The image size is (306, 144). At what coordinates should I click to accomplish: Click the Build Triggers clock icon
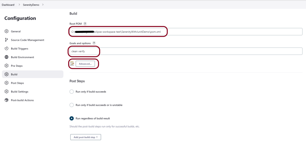coord(7,49)
